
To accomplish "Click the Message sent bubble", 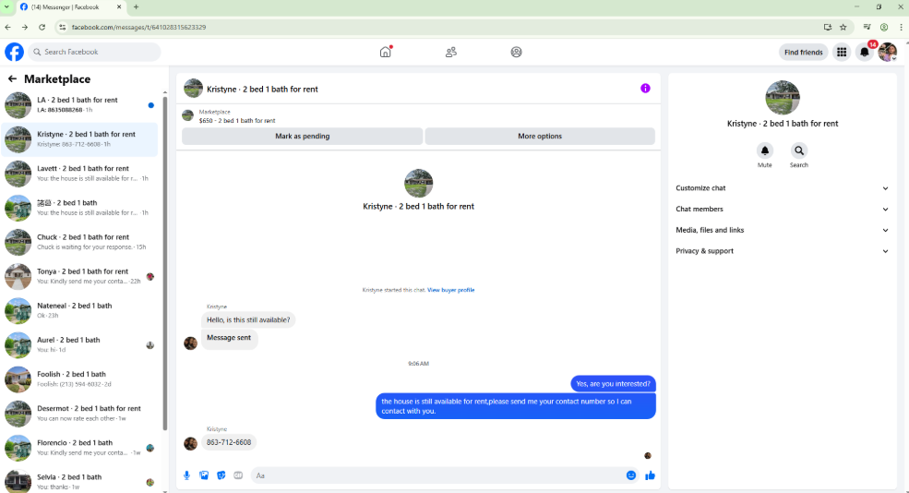I will tap(229, 338).
